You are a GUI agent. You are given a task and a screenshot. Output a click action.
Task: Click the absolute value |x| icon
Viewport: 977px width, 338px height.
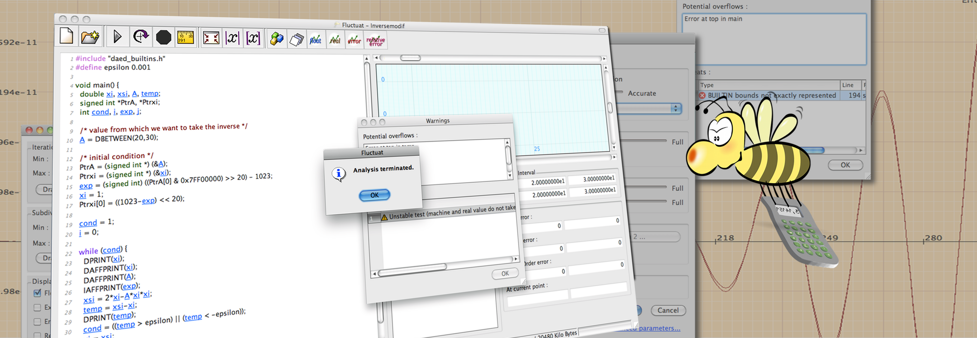pos(232,38)
